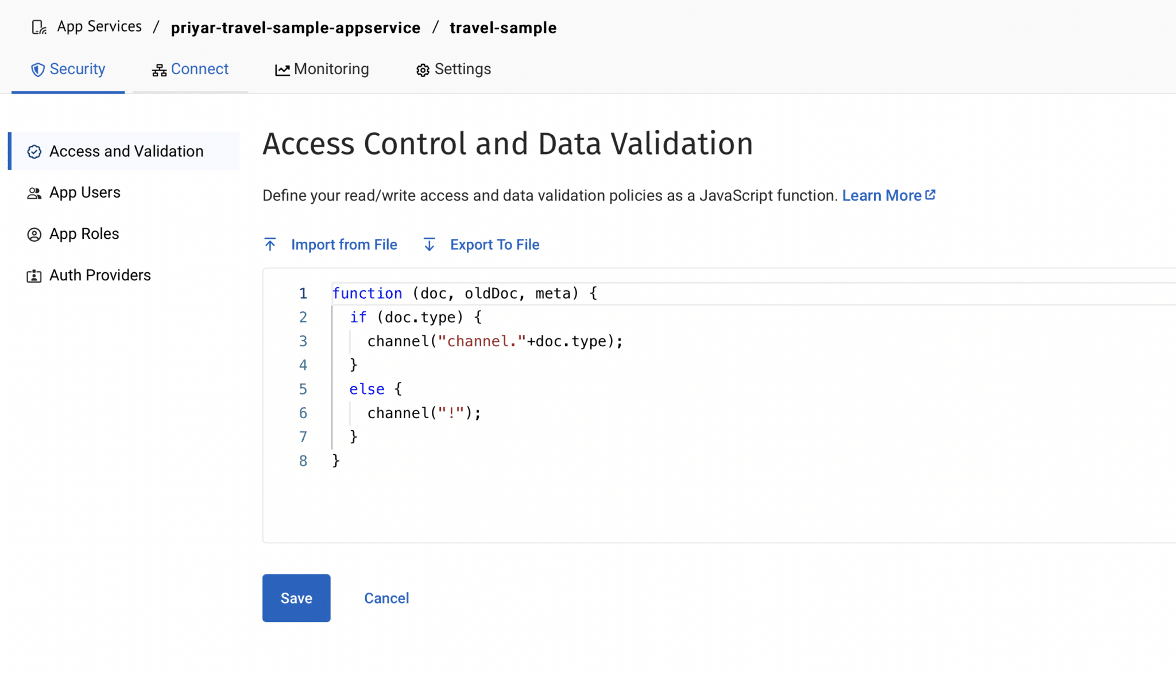
Task: Click the Connect tab network icon
Action: point(159,69)
